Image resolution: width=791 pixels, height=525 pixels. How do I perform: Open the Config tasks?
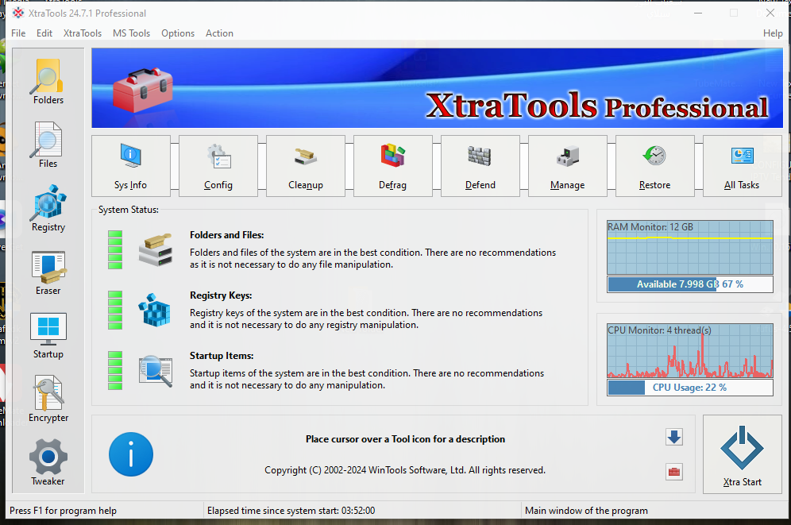click(218, 166)
